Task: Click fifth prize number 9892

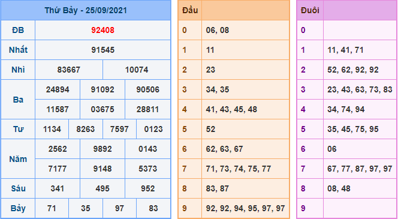Action: [102, 149]
